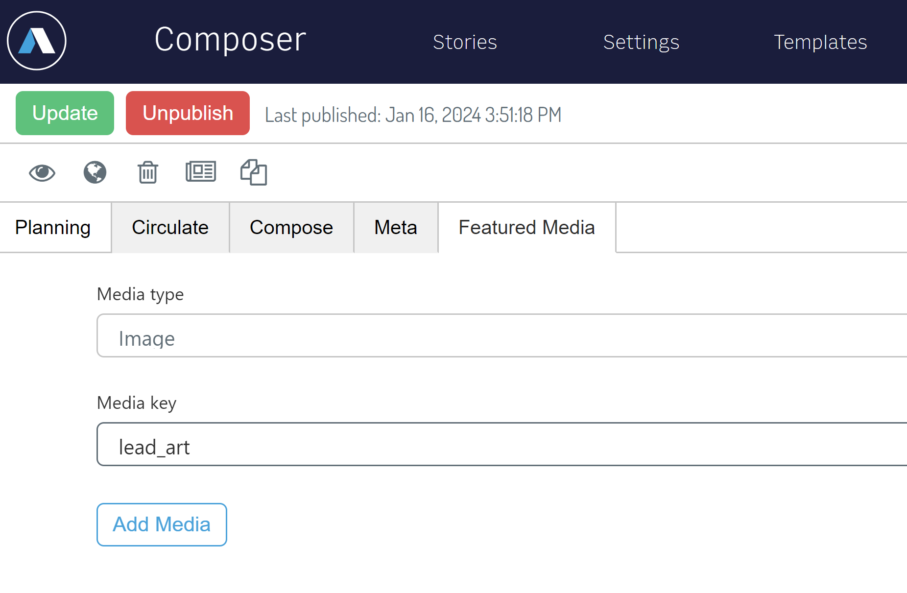Click the Composer title text
907x593 pixels.
click(x=230, y=39)
